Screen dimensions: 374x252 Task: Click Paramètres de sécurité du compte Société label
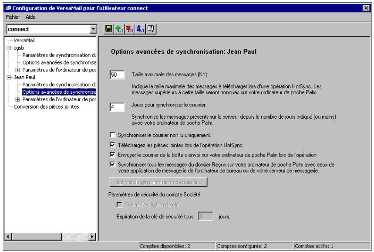coord(154,194)
